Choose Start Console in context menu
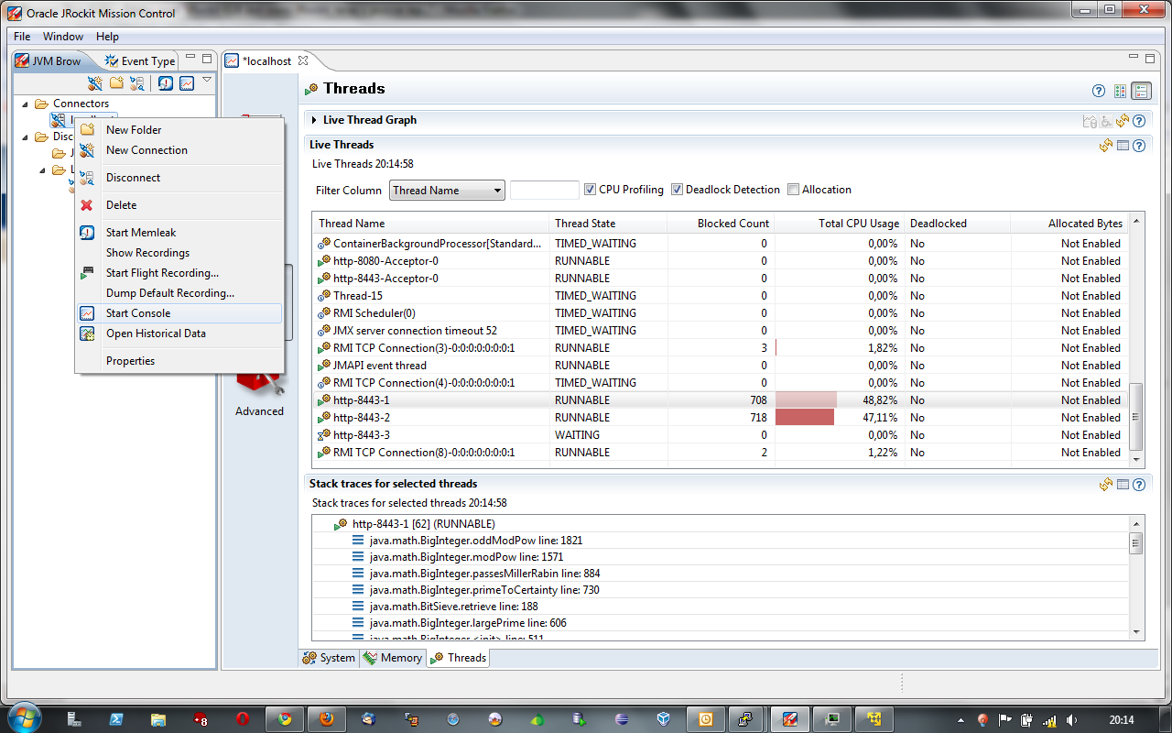The width and height of the screenshot is (1172, 733). click(179, 313)
